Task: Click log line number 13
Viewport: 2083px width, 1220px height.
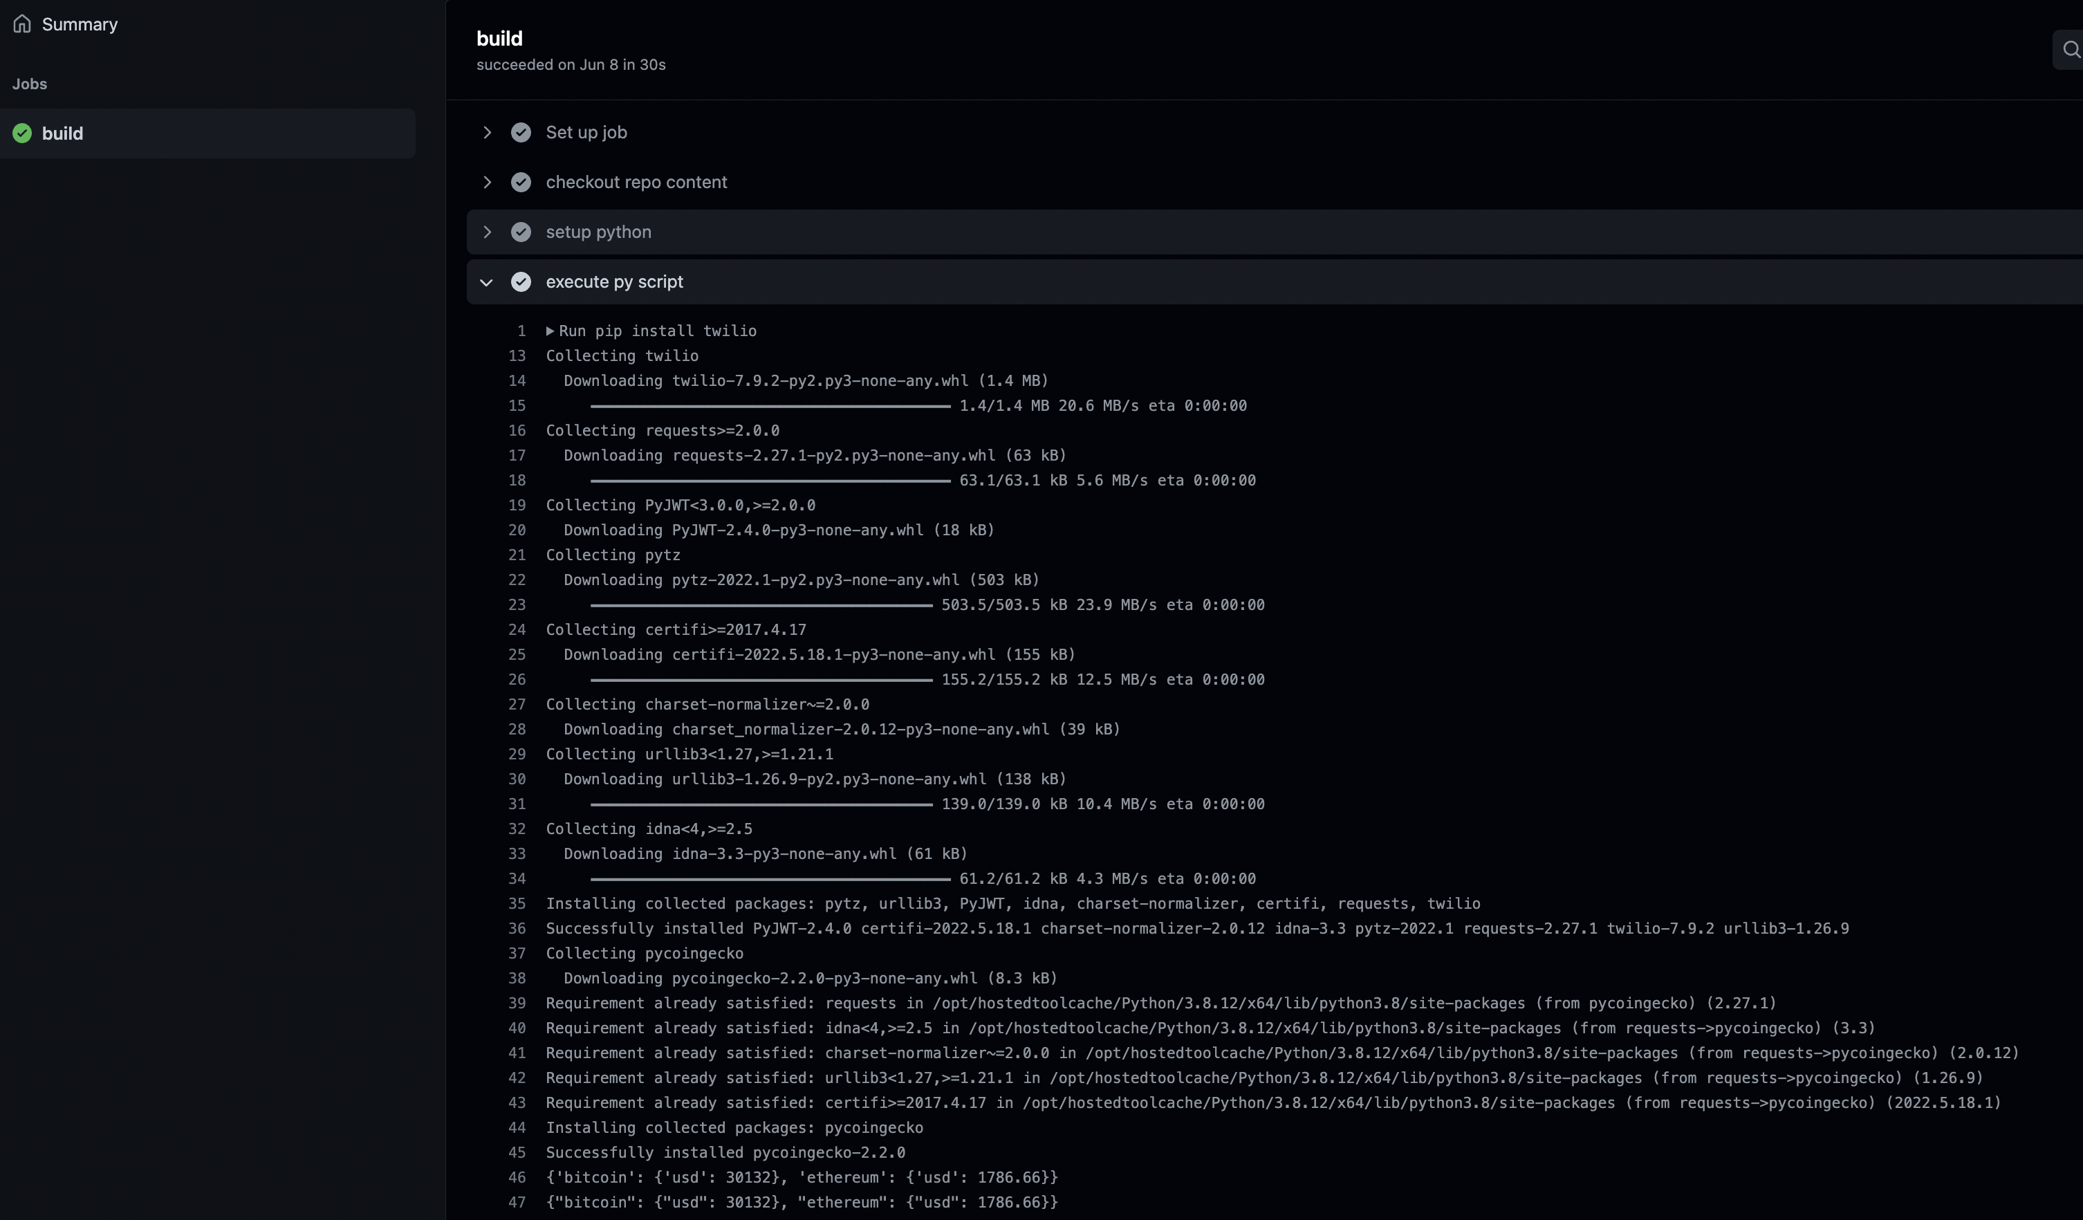Action: tap(517, 355)
